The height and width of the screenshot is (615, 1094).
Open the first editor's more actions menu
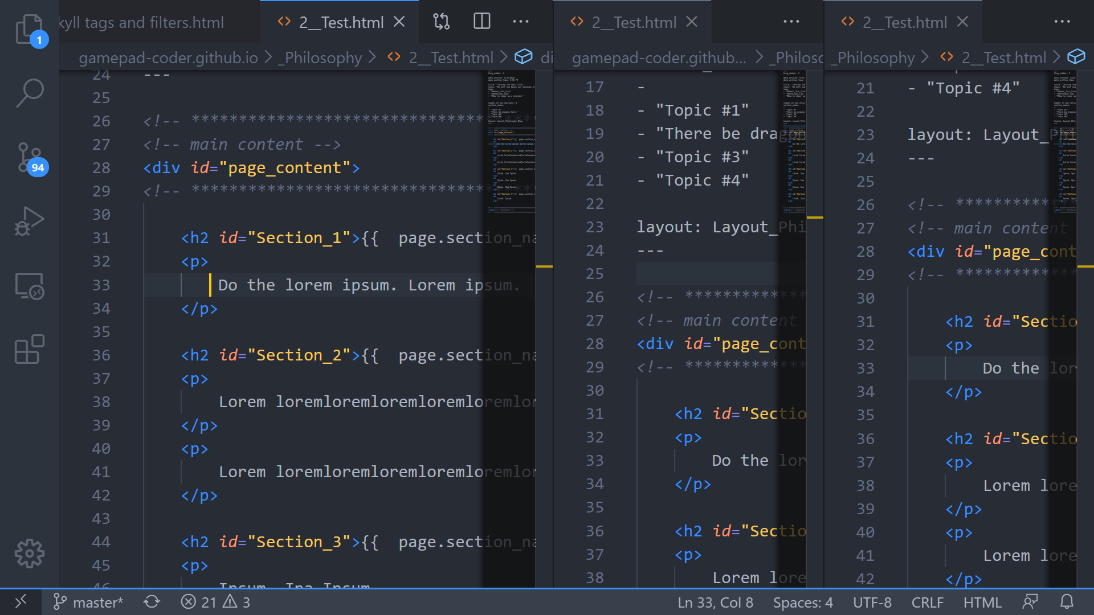pyautogui.click(x=521, y=21)
